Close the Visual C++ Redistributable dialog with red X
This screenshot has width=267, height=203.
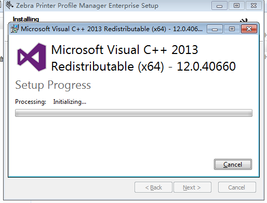(x=249, y=29)
